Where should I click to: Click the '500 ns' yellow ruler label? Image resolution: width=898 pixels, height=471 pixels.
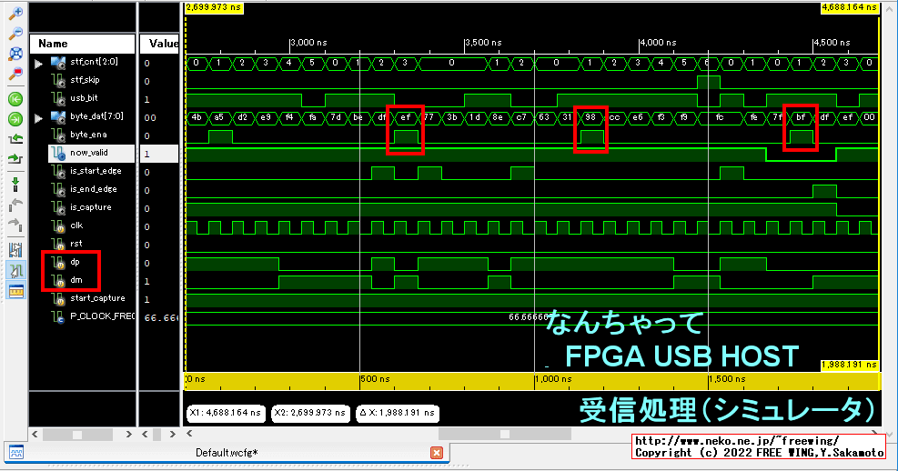376,379
